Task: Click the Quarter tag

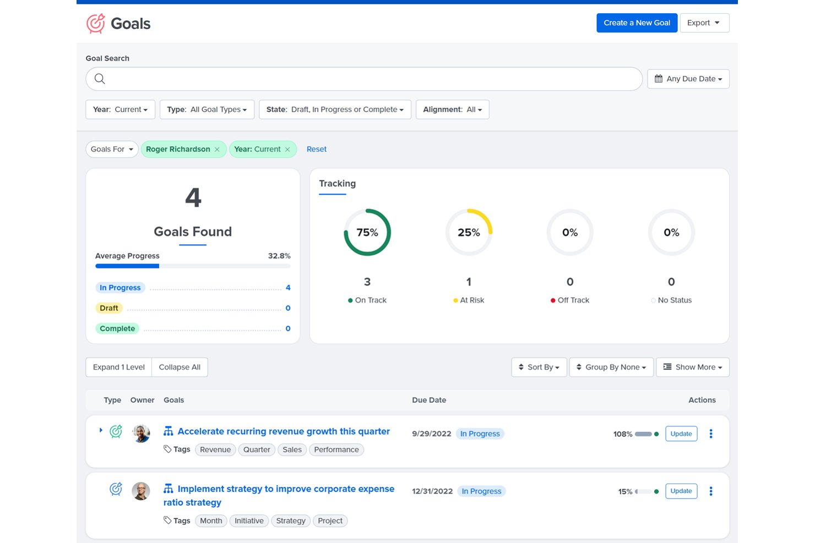Action: 257,449
